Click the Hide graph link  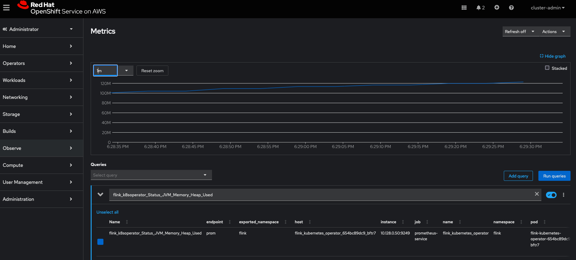pos(552,56)
